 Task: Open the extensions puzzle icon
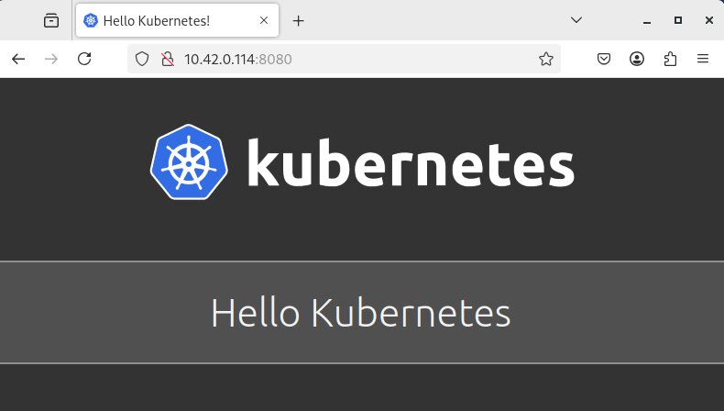(x=670, y=59)
